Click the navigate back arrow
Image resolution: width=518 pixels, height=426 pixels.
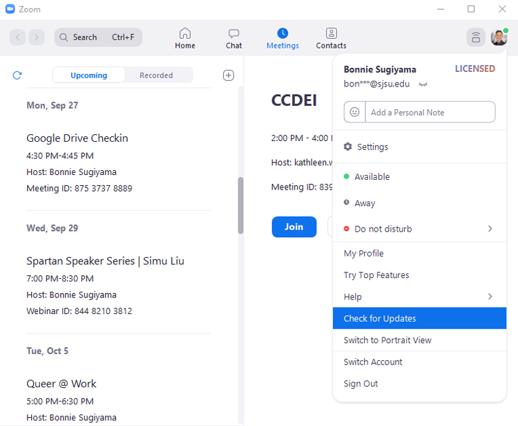click(x=18, y=37)
